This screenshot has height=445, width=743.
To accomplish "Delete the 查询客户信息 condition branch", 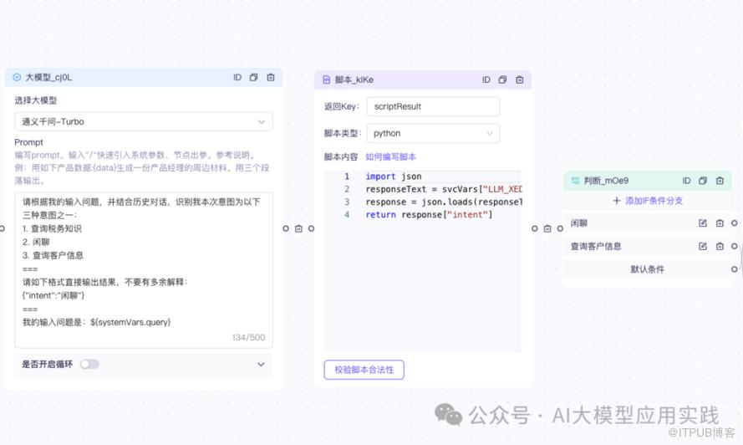I will tap(720, 246).
